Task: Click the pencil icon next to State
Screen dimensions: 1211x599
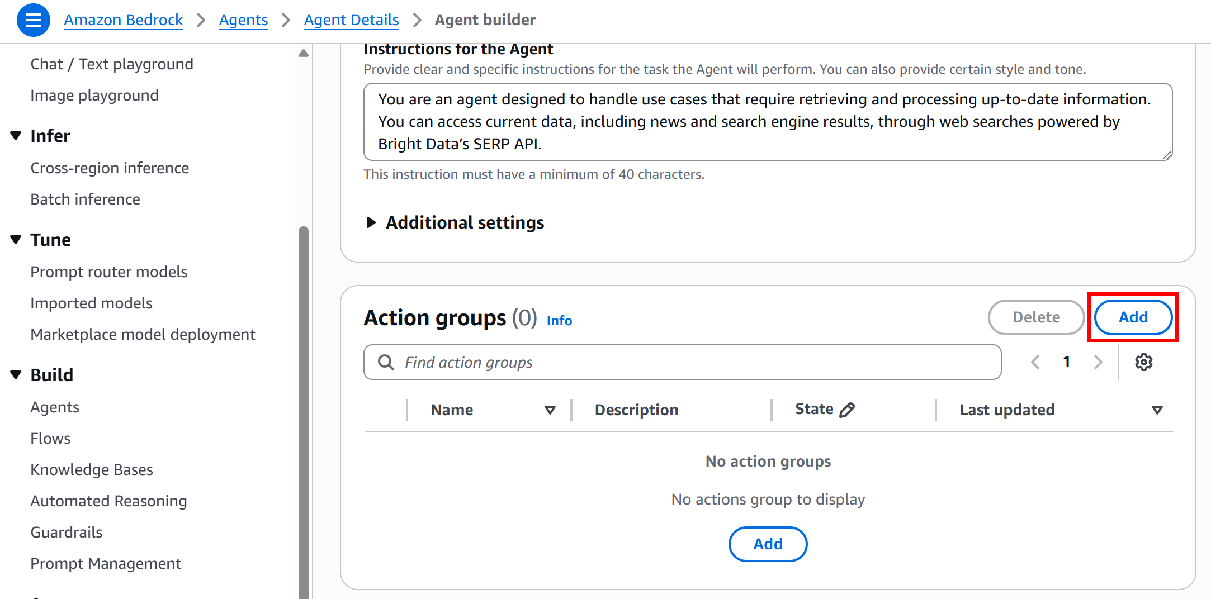Action: (848, 409)
